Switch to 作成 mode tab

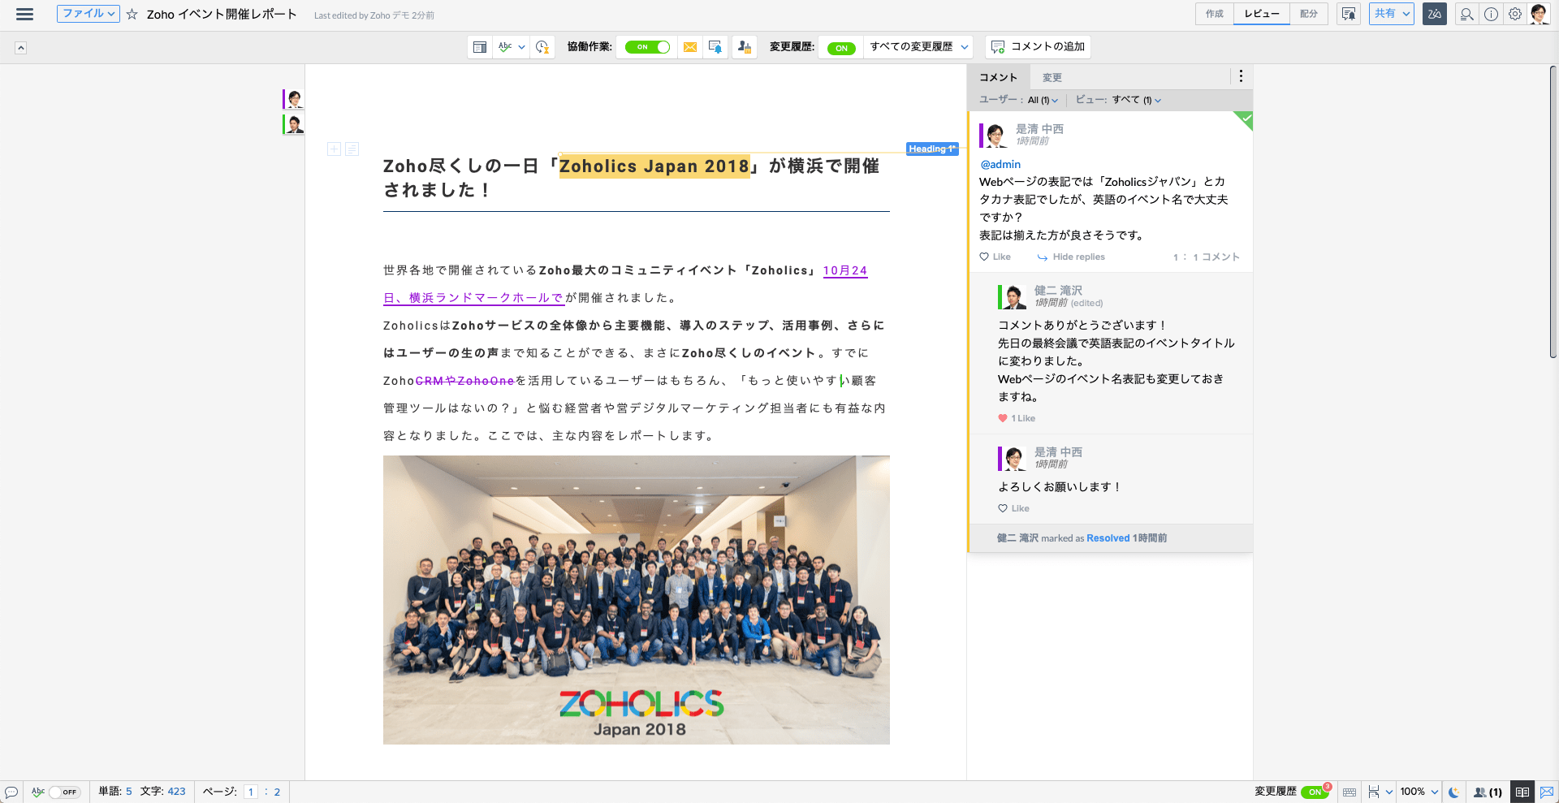pyautogui.click(x=1215, y=14)
